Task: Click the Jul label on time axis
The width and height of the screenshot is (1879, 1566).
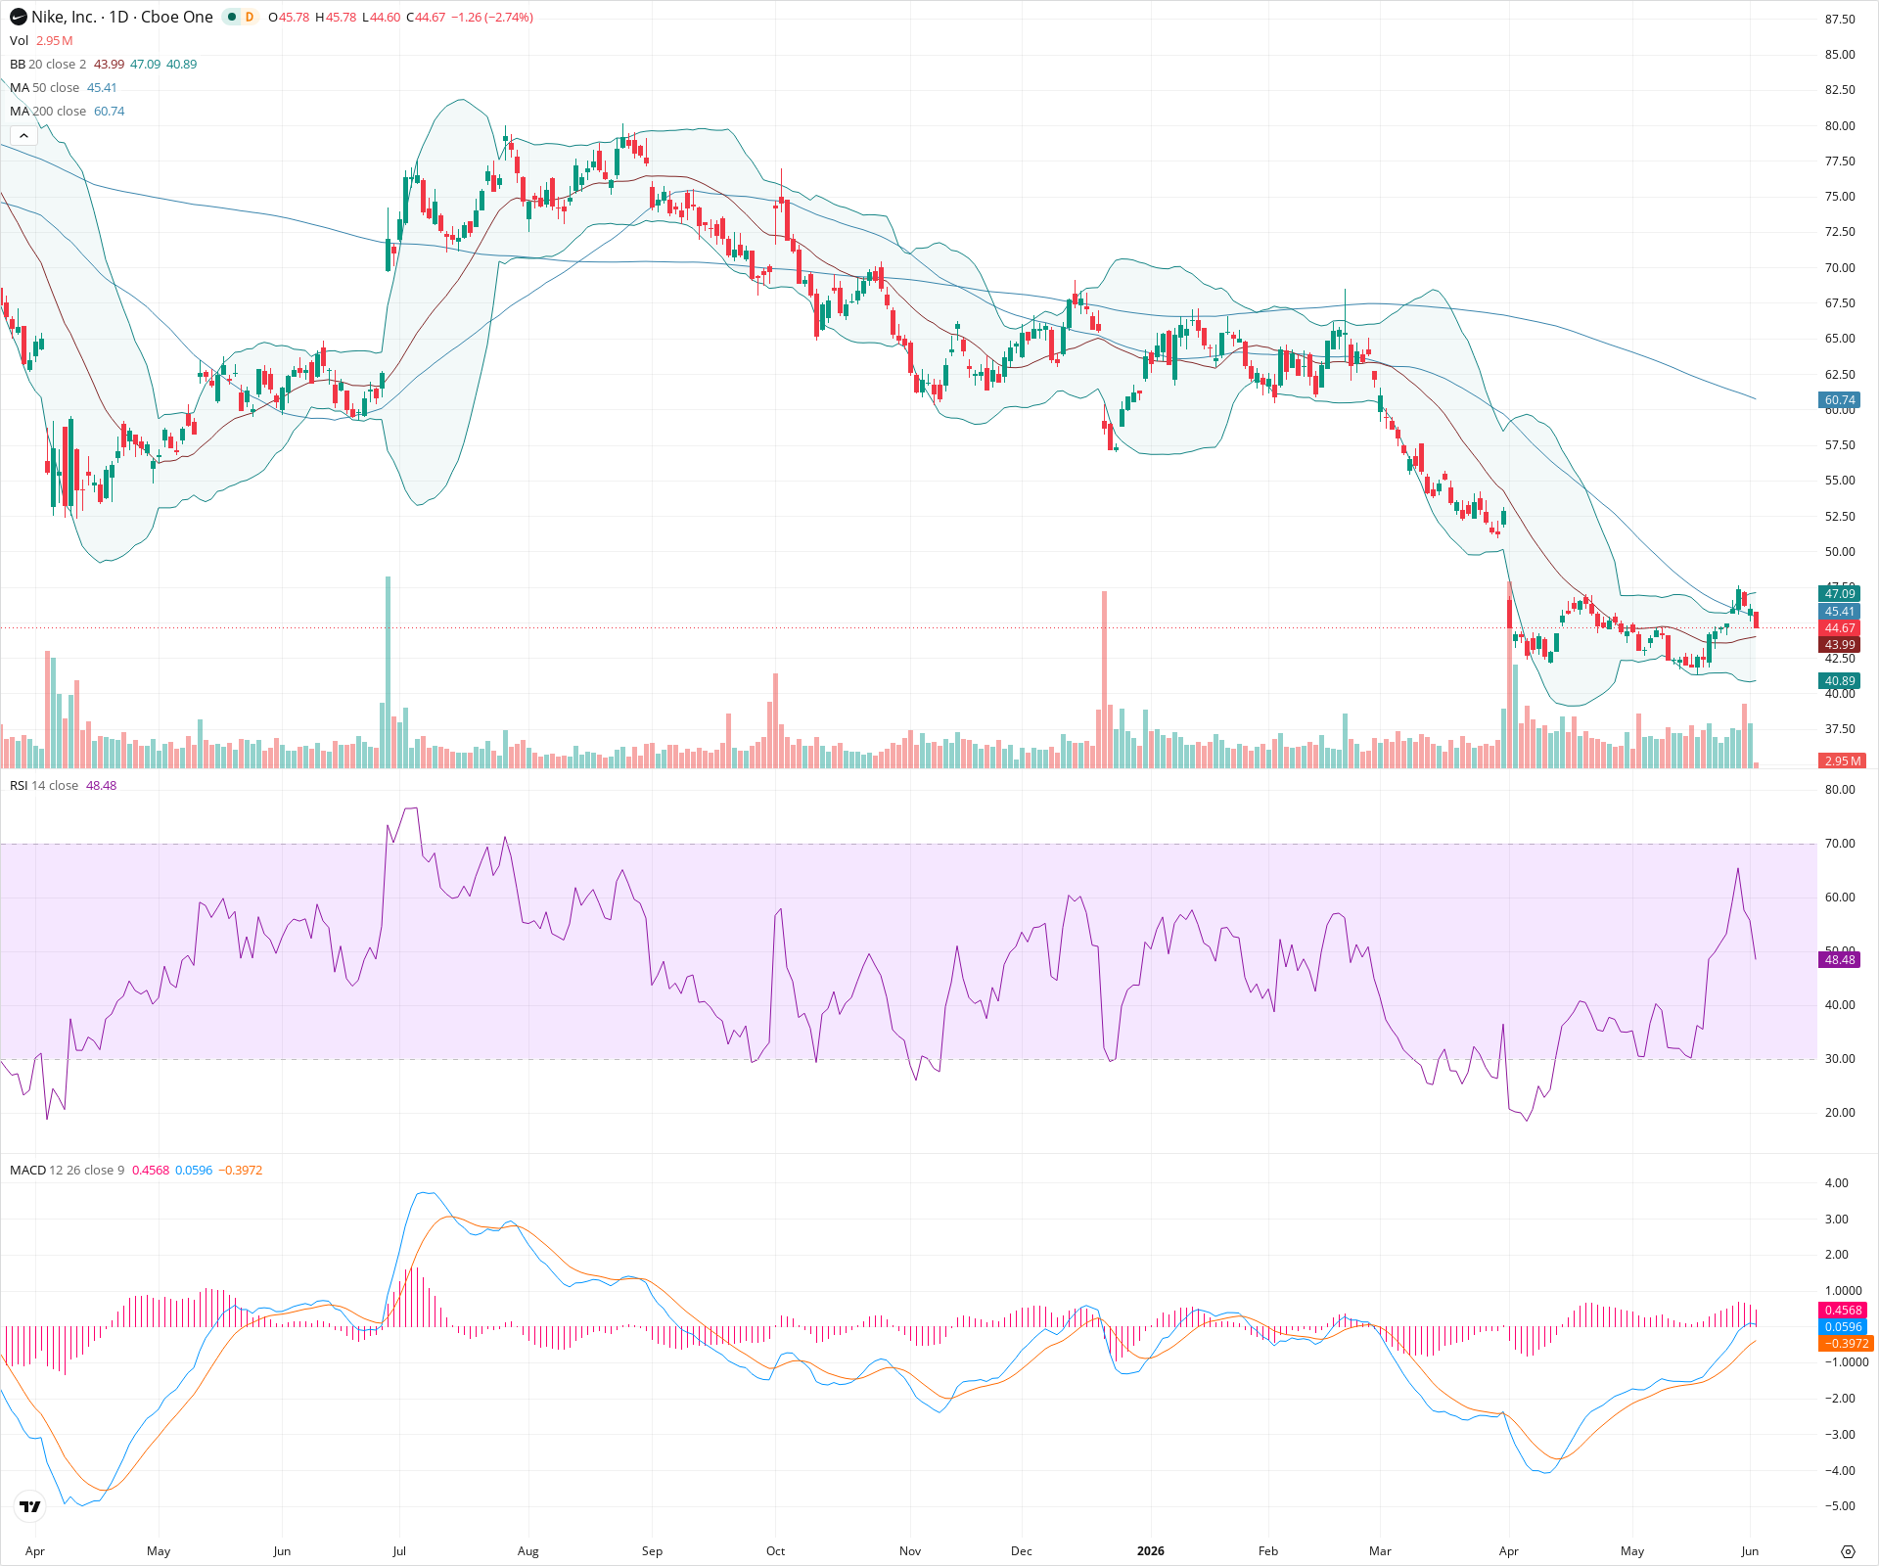Action: pyautogui.click(x=399, y=1550)
